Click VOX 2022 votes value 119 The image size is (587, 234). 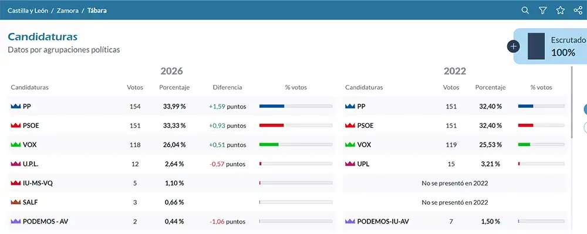pyautogui.click(x=451, y=145)
